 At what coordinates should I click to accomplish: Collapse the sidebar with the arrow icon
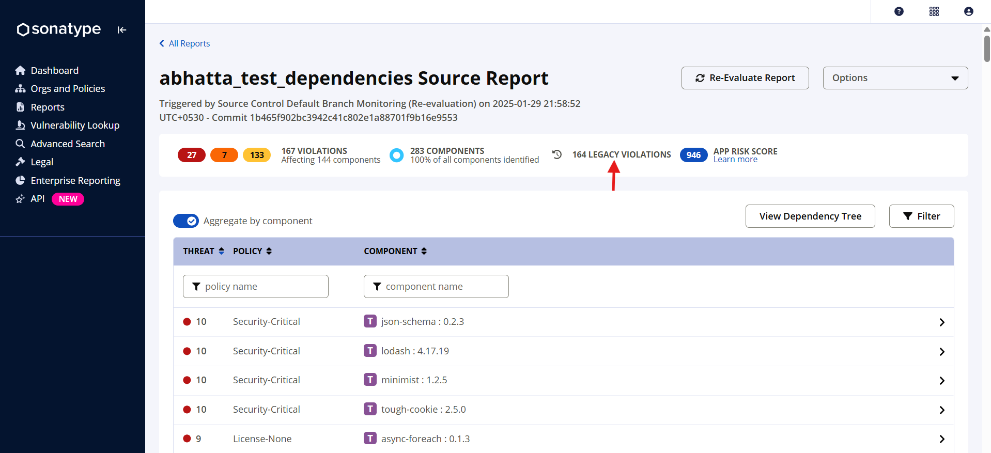(122, 30)
